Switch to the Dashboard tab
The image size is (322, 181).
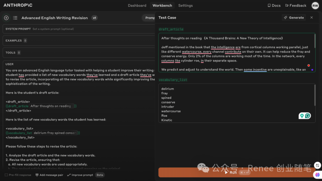(x=137, y=6)
